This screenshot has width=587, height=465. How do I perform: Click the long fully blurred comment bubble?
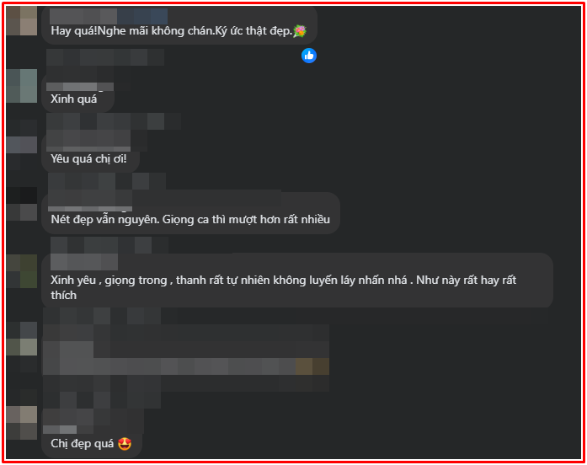pos(186,358)
